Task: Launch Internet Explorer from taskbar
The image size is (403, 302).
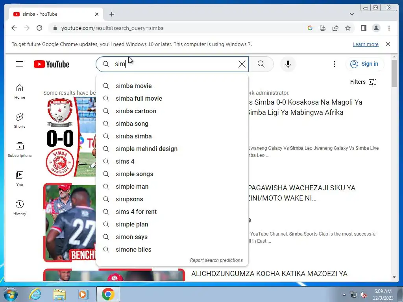Action: (35, 294)
